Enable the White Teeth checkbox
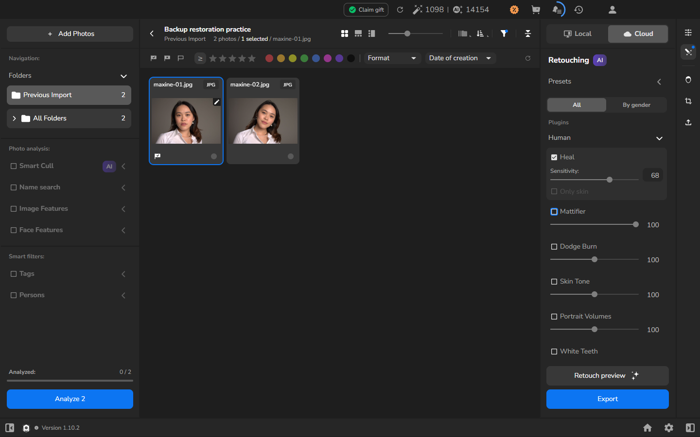 tap(554, 352)
